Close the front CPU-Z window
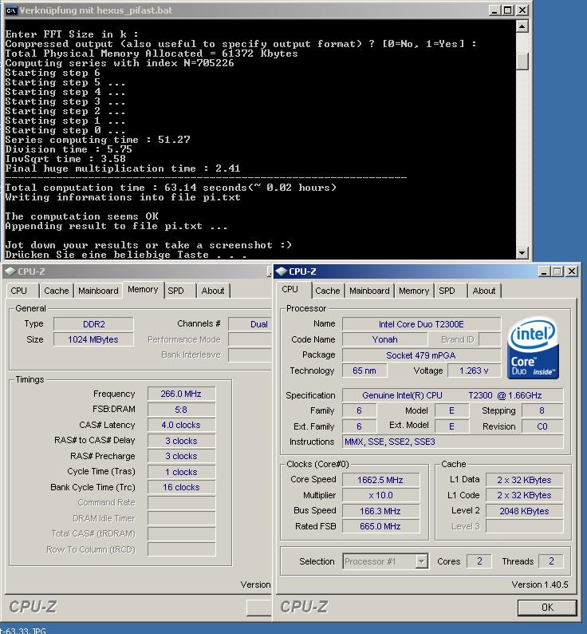The width and height of the screenshot is (587, 634). tap(572, 271)
